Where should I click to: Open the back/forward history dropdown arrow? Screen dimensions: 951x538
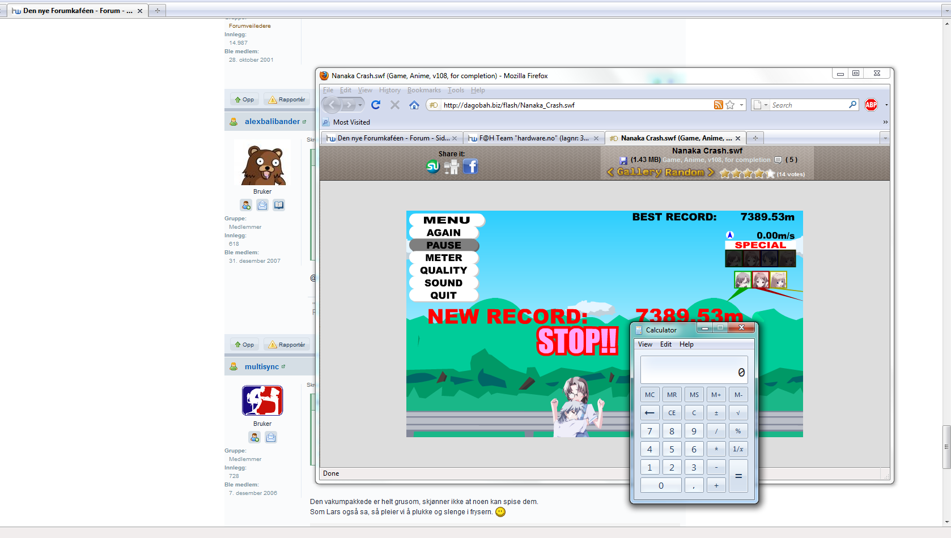(360, 105)
